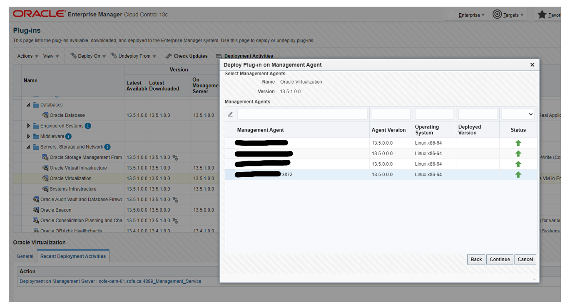Click the info icon beside Middleware

click(69, 136)
